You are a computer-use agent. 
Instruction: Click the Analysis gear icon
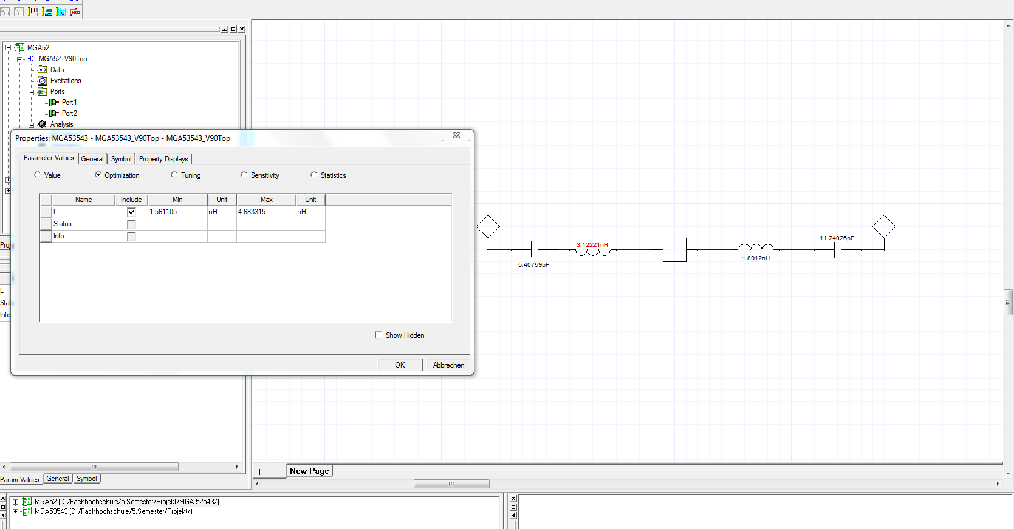(x=43, y=124)
